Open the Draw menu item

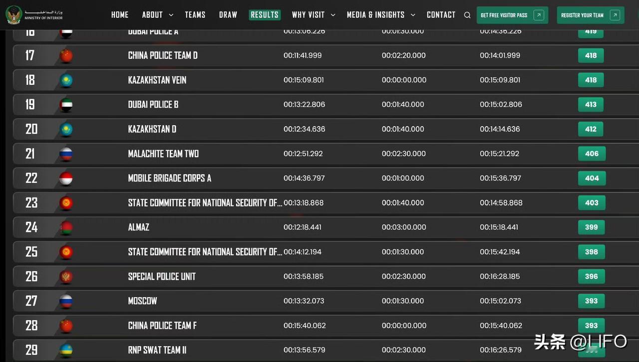tap(228, 15)
